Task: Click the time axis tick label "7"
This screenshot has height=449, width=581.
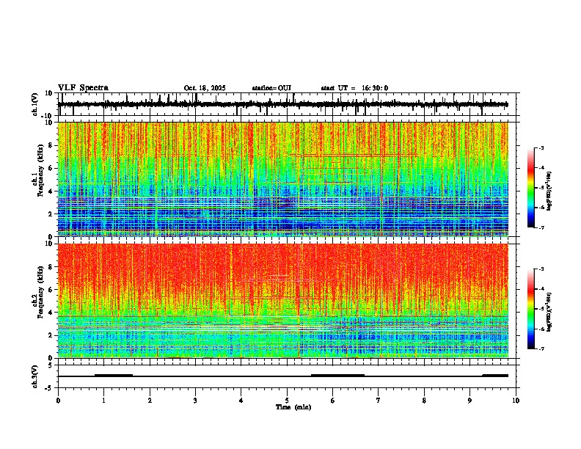Action: tap(379, 401)
